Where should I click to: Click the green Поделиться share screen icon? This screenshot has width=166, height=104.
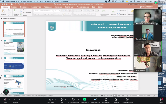[x=84, y=100]
